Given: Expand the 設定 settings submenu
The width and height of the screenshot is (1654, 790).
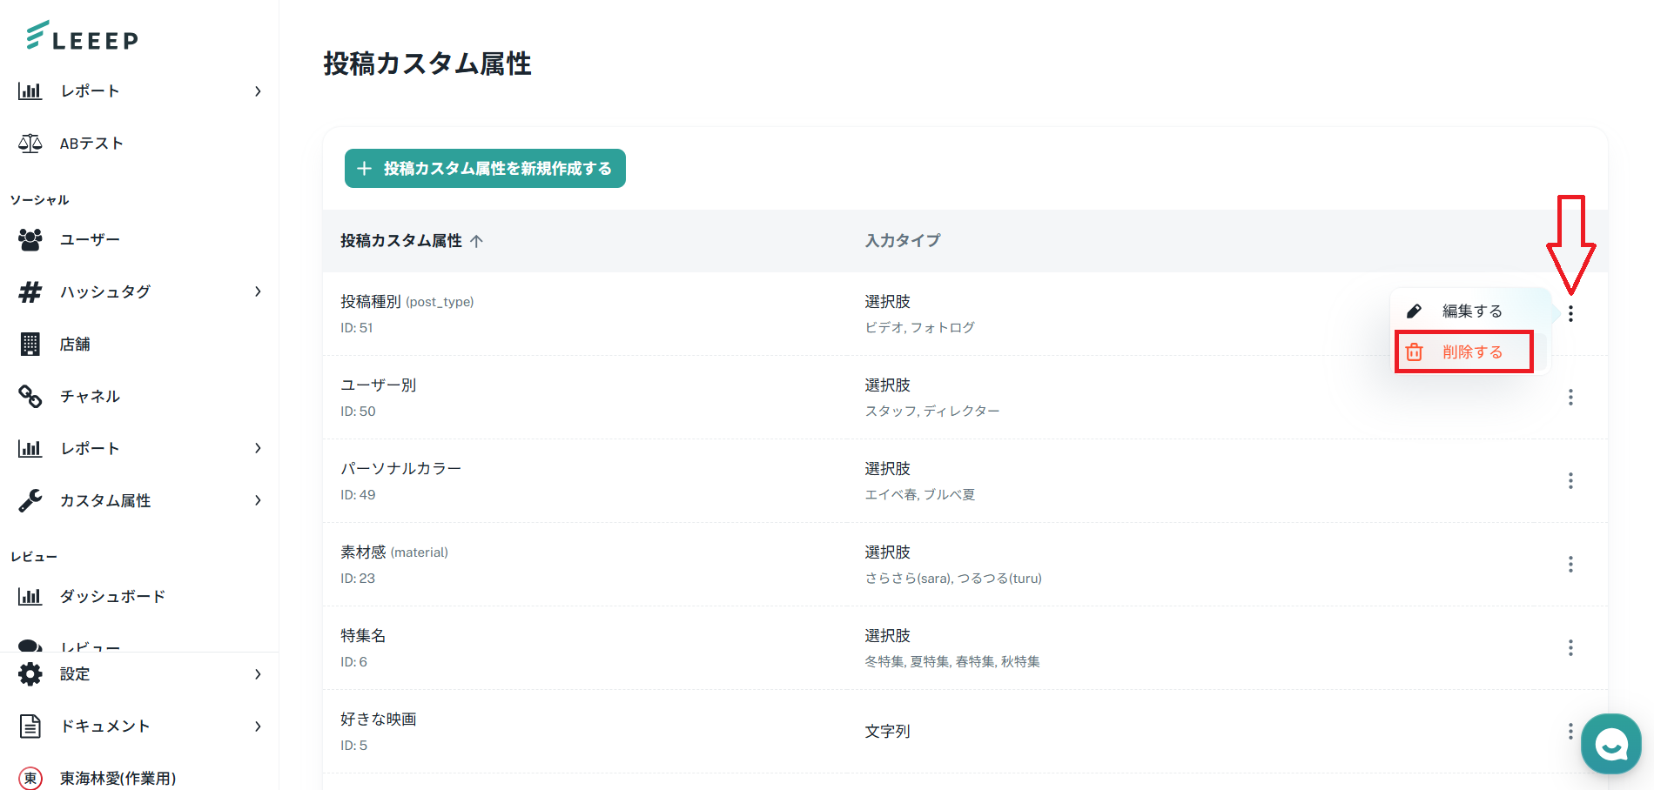Looking at the screenshot, I should tap(258, 674).
